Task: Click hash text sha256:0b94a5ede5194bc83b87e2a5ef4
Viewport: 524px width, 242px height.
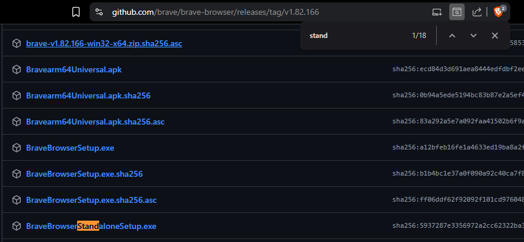Action: point(458,95)
